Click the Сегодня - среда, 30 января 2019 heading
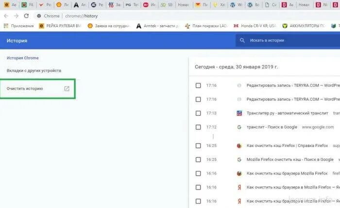Viewport: 340px width, 208px height. (x=236, y=67)
